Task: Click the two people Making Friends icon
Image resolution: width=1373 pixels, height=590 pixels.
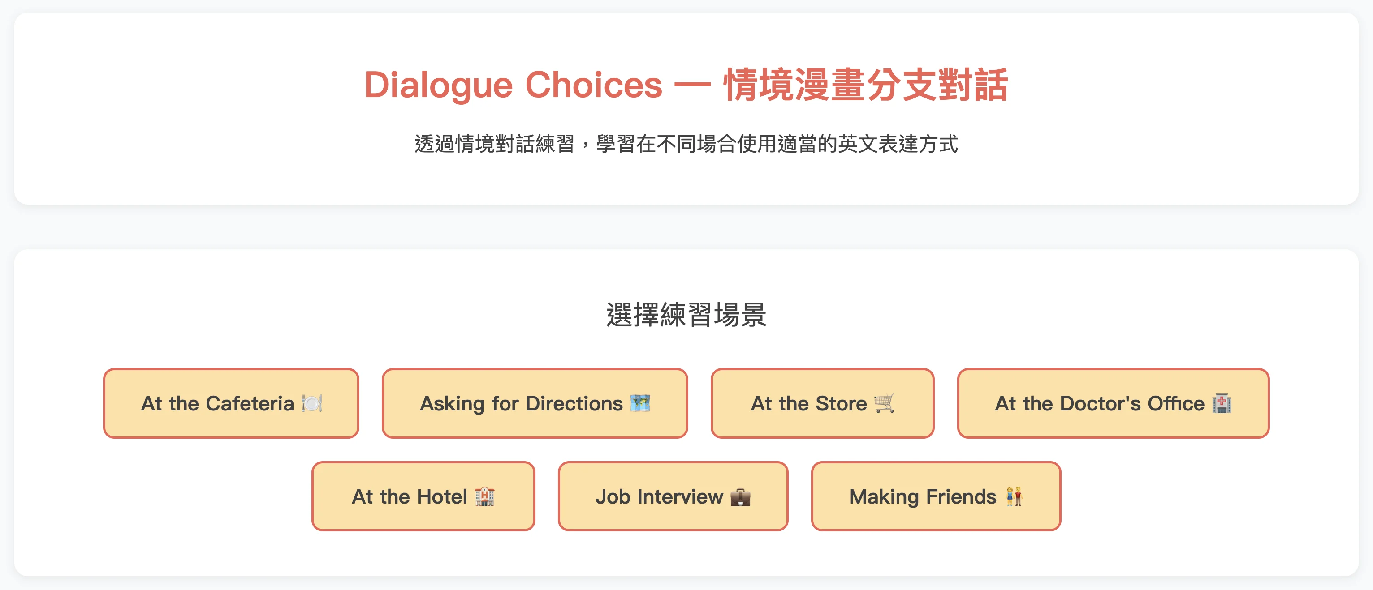Action: (1014, 497)
